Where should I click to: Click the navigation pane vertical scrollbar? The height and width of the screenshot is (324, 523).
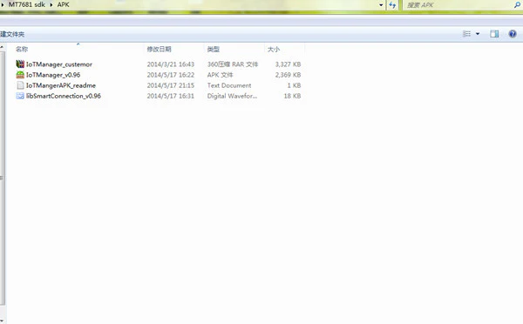(3, 179)
